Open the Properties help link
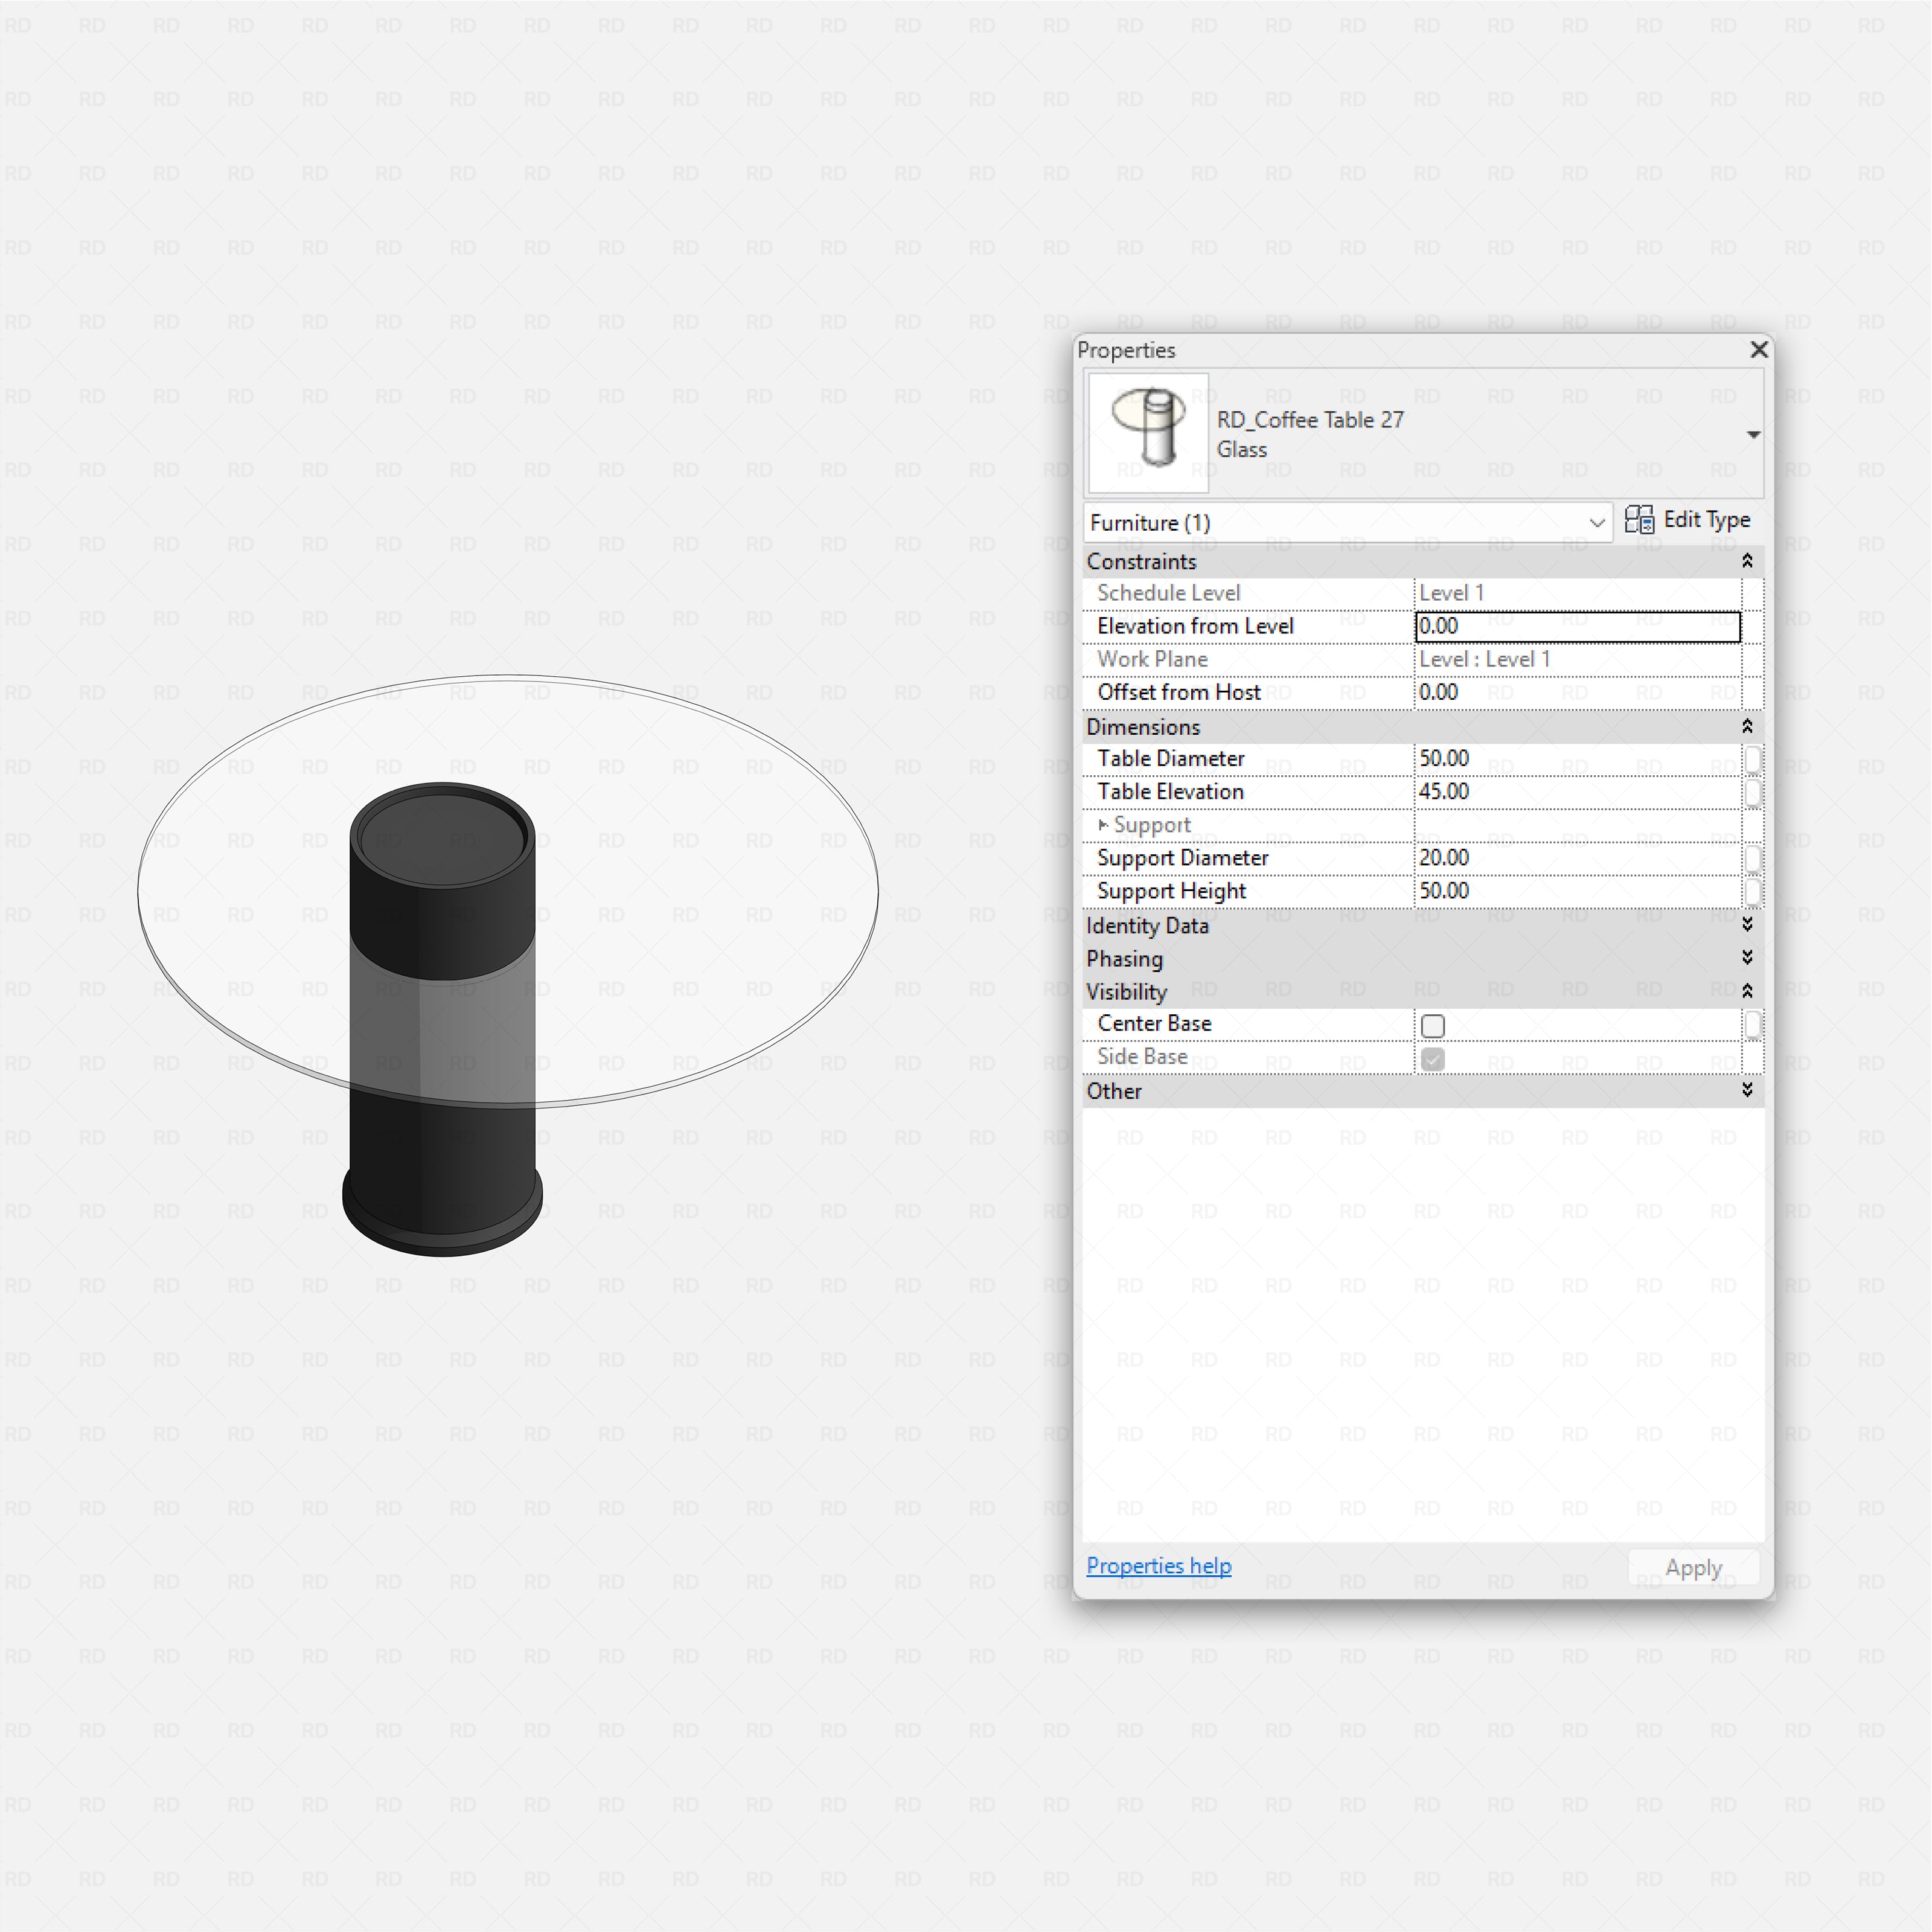The width and height of the screenshot is (1932, 1932). (x=1158, y=1566)
